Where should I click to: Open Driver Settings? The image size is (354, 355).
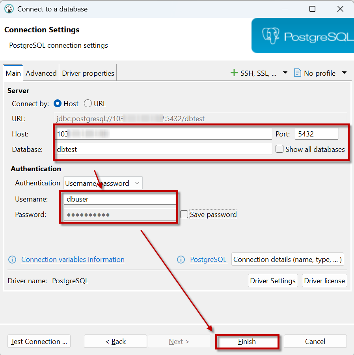273,281
